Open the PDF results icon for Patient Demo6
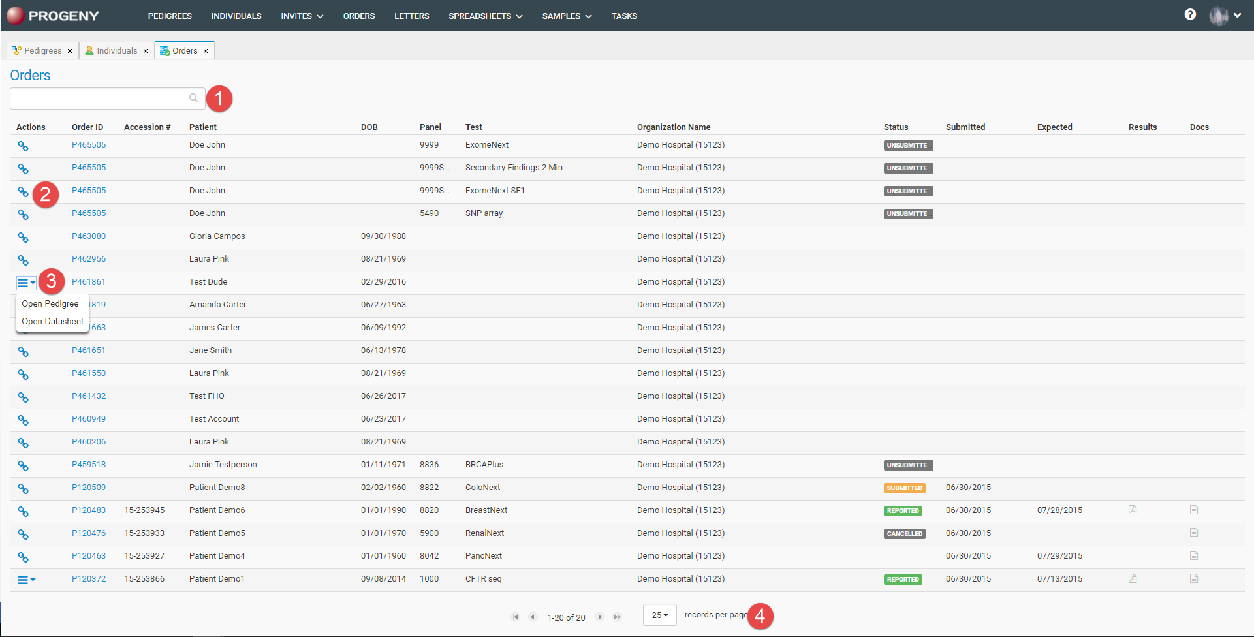 (x=1133, y=510)
